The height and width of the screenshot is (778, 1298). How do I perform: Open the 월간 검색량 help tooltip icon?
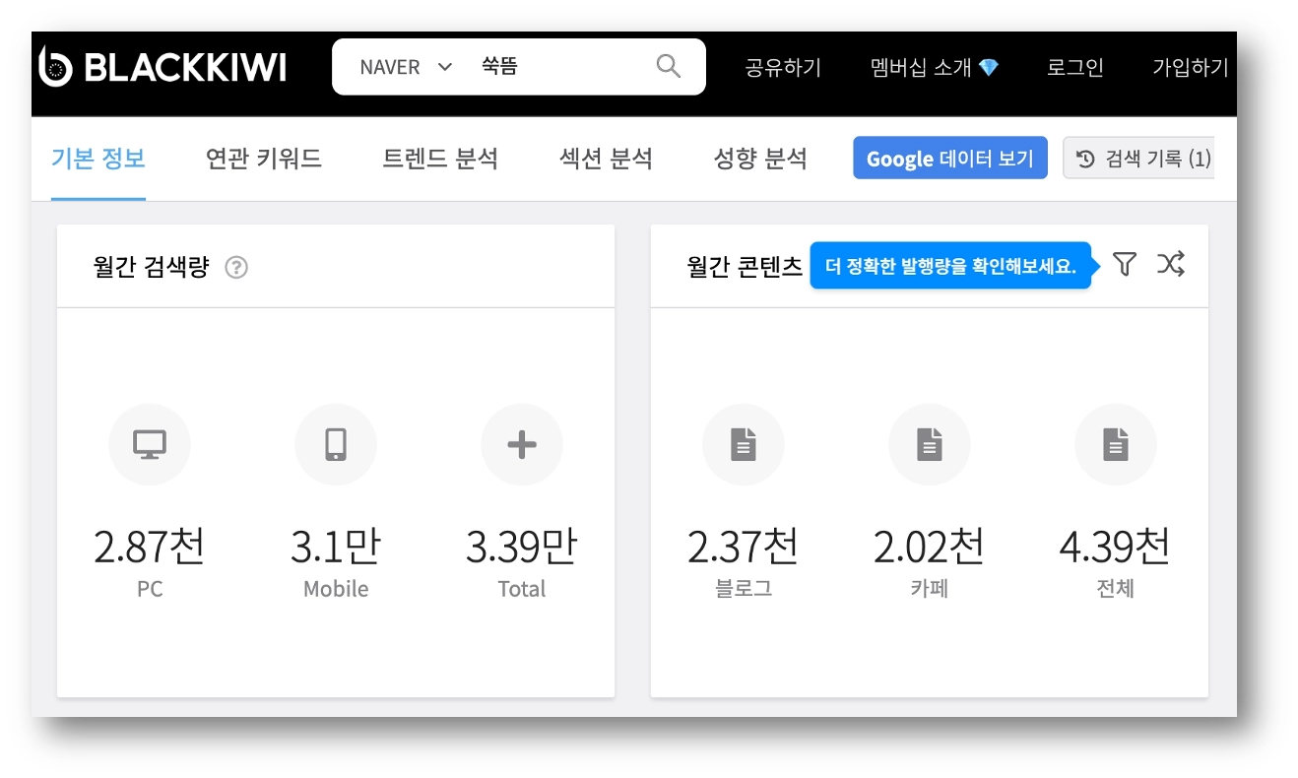coord(236,266)
